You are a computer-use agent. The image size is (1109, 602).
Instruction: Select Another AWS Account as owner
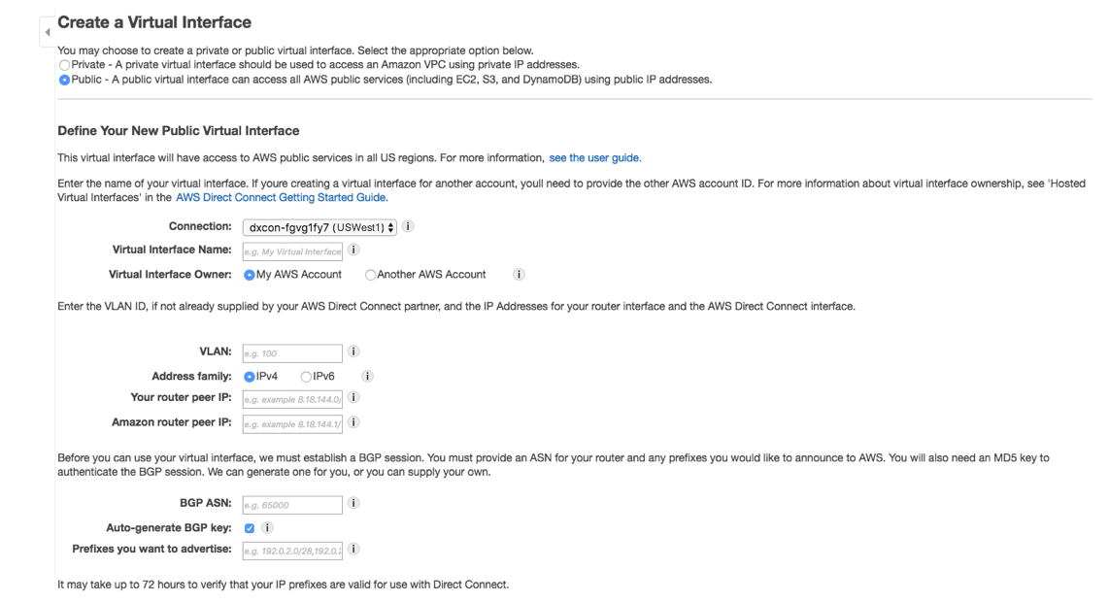tap(371, 275)
